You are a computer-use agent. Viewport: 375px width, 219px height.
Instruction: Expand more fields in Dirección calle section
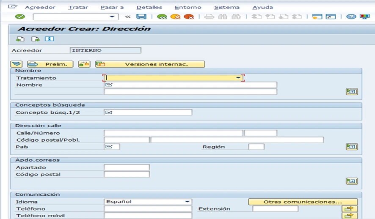[x=352, y=146]
